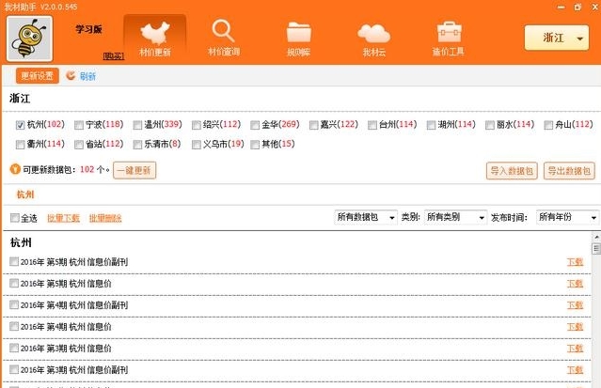
Task: Click the list scrollbar thumb
Action: (596, 249)
